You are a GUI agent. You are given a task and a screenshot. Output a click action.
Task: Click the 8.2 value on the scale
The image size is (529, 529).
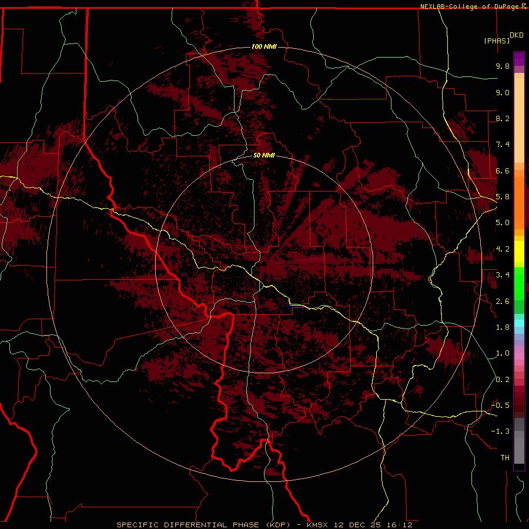tap(503, 118)
